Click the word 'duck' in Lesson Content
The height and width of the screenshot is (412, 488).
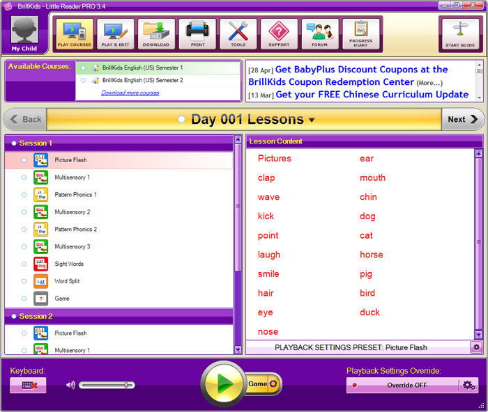pos(369,312)
